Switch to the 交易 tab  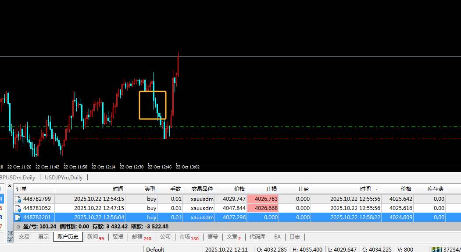click(24, 237)
